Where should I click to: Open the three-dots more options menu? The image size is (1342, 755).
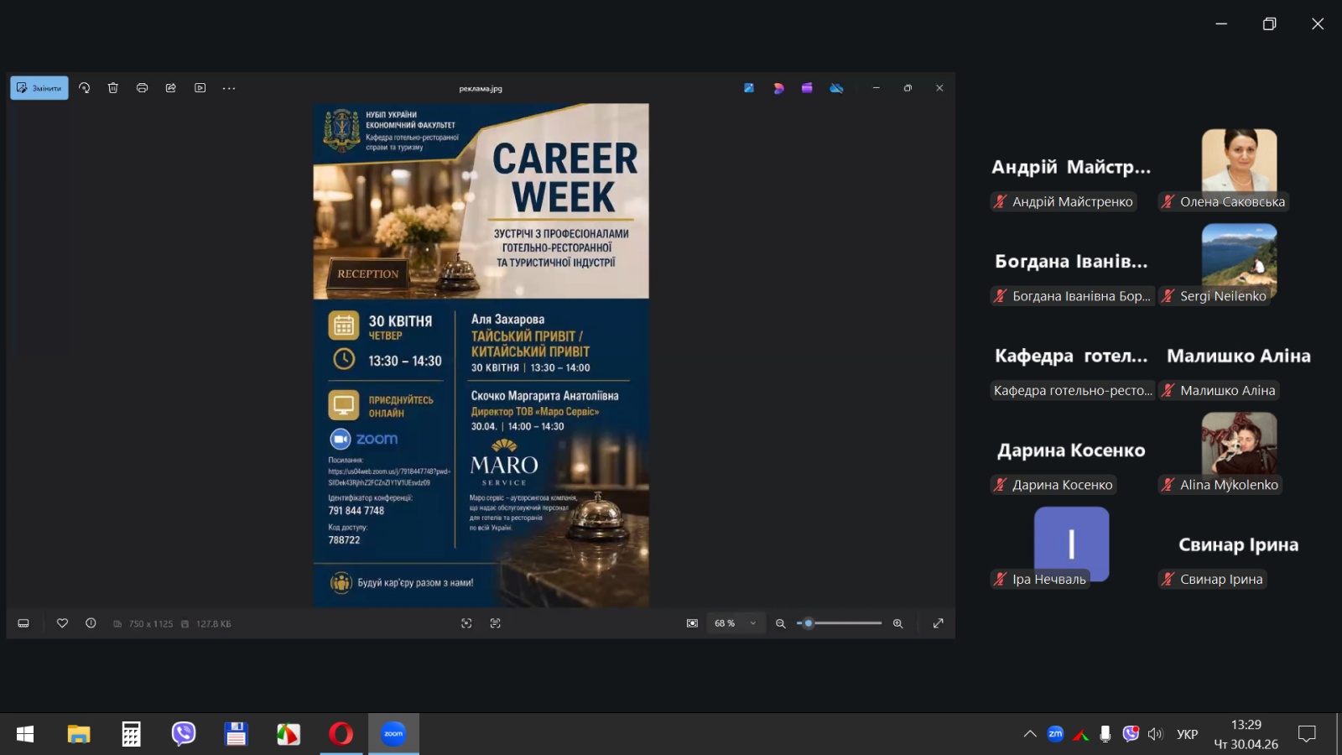[x=229, y=88]
